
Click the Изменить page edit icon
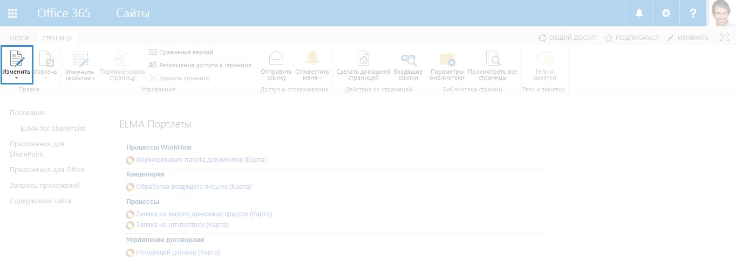coord(17,59)
